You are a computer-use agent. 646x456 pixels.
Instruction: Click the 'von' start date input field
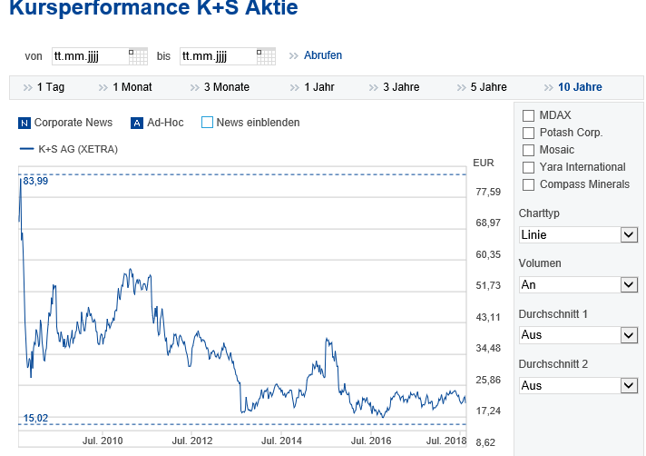coord(89,56)
